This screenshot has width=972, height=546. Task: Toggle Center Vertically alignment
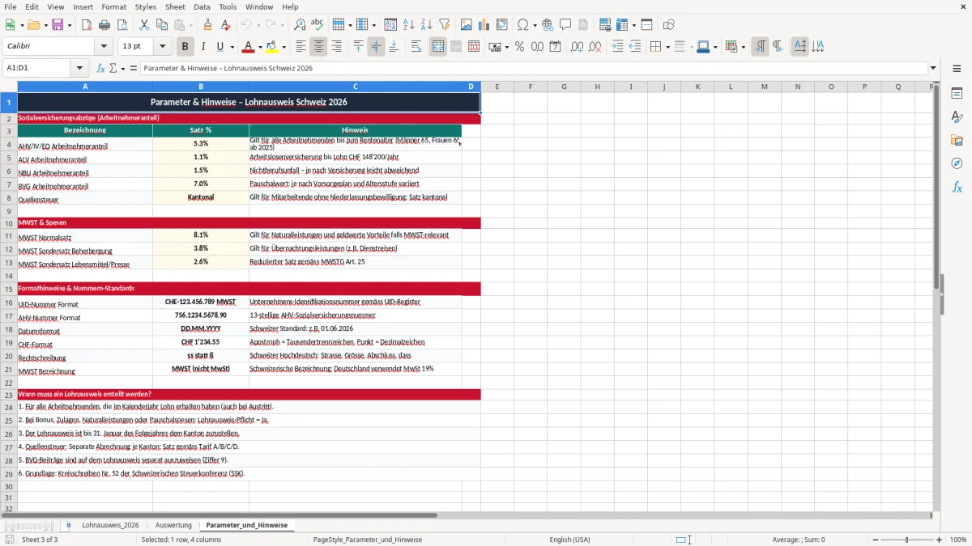(x=376, y=47)
